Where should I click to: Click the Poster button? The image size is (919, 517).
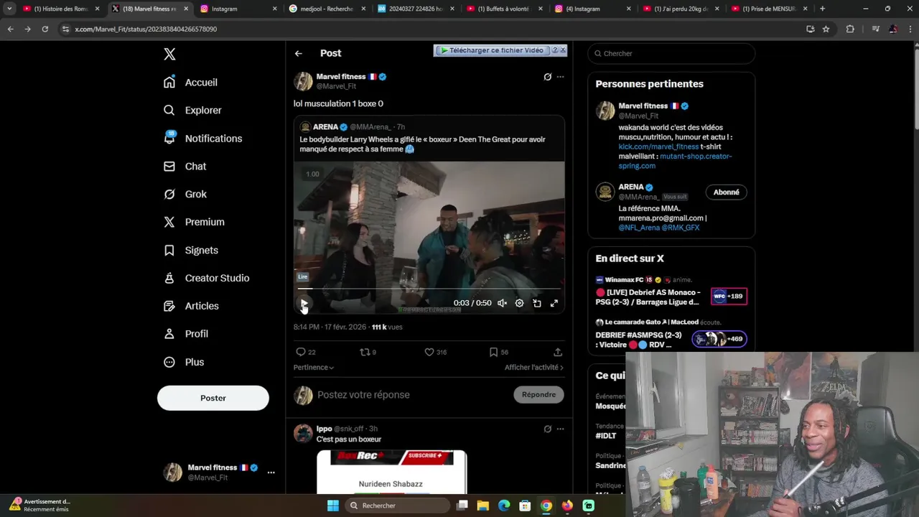click(x=213, y=398)
